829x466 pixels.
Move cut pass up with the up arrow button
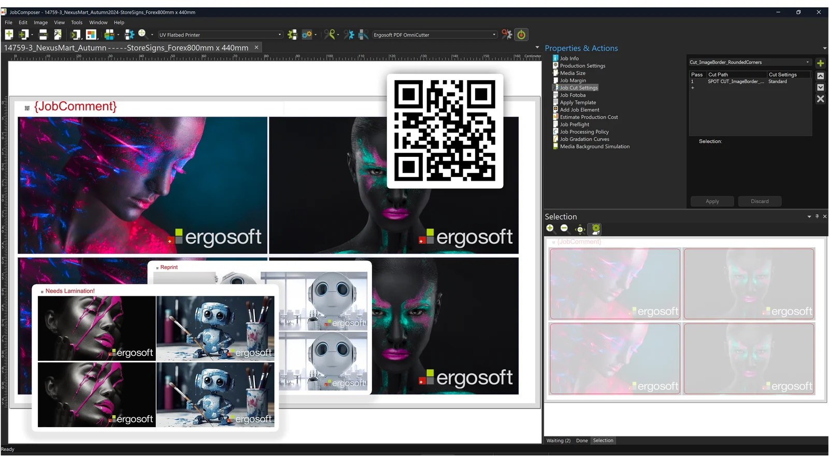pyautogui.click(x=820, y=76)
